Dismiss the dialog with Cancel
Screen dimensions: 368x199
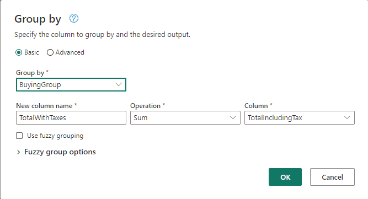[332, 177]
